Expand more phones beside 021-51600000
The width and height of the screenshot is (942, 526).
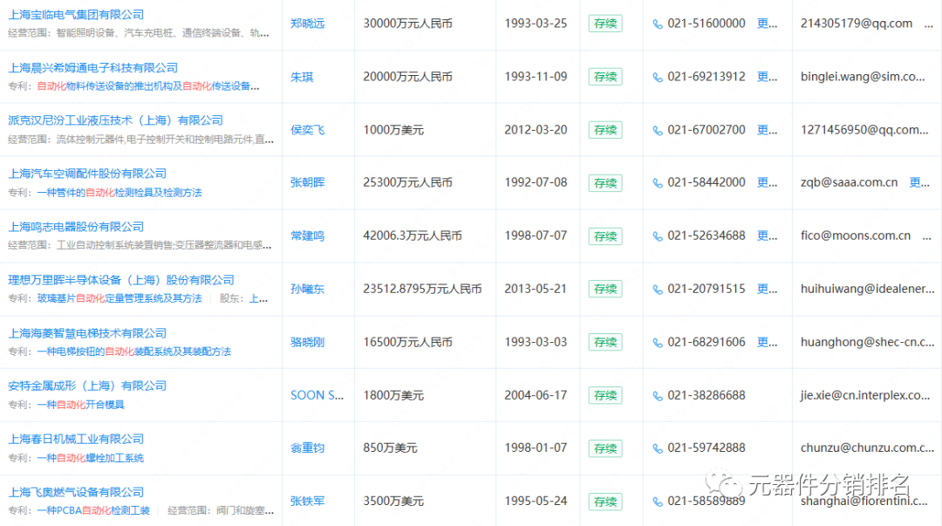[x=768, y=24]
